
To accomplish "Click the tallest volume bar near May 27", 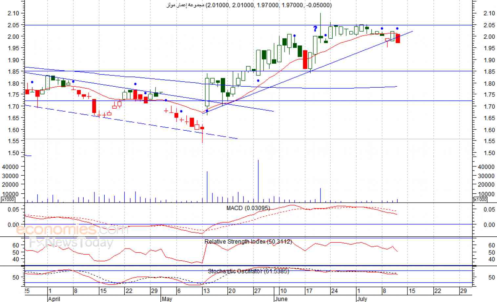I will (x=258, y=181).
